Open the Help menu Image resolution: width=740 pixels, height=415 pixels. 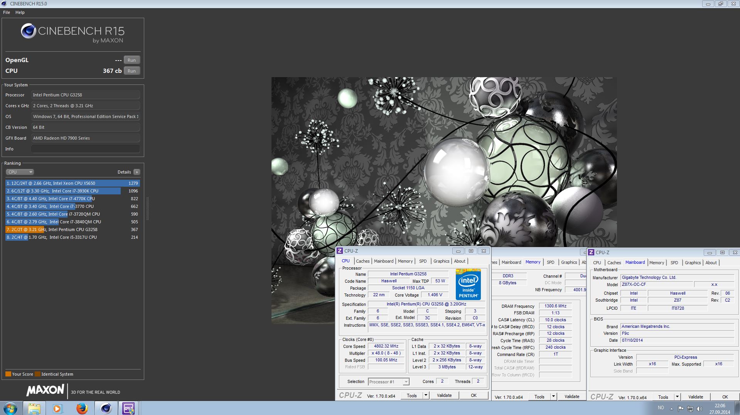[20, 12]
